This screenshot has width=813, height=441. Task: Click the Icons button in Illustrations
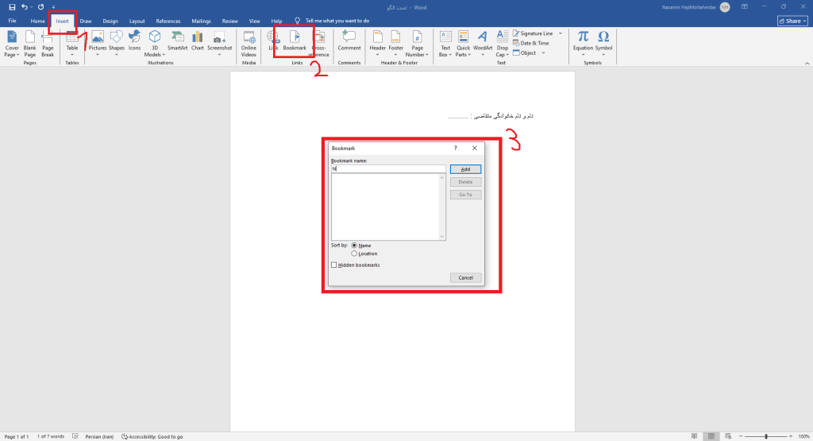134,40
